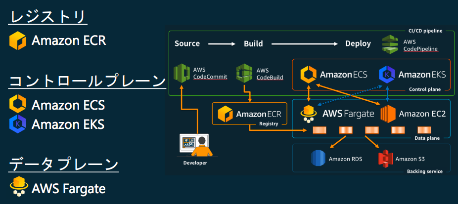
Task: Click the "Developer" caption
Action: pyautogui.click(x=195, y=163)
